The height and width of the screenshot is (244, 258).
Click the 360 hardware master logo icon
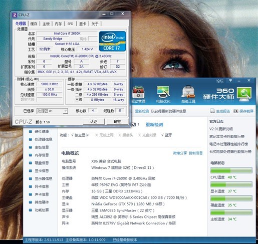244,94
